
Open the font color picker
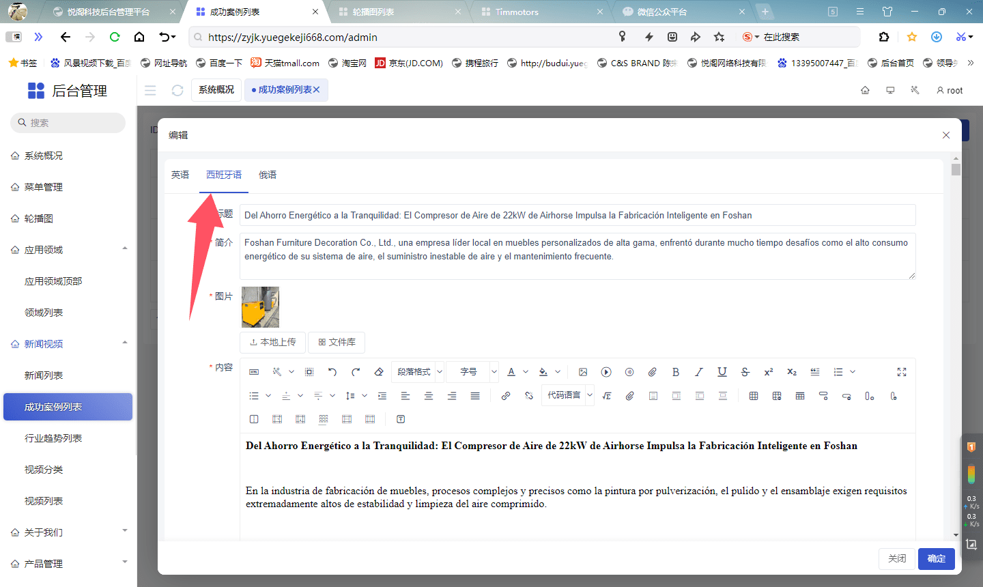coord(511,372)
